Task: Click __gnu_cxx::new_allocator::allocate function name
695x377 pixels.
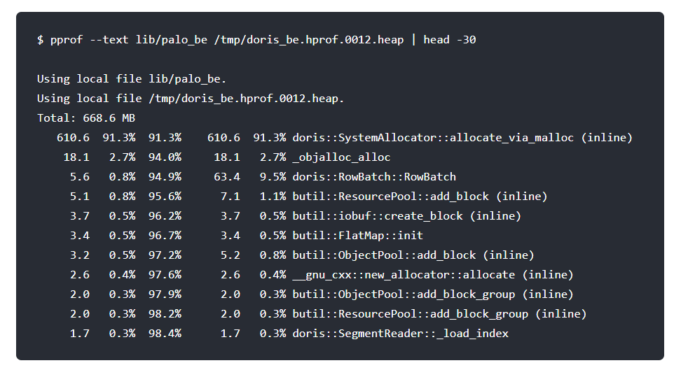Action: pyautogui.click(x=404, y=275)
